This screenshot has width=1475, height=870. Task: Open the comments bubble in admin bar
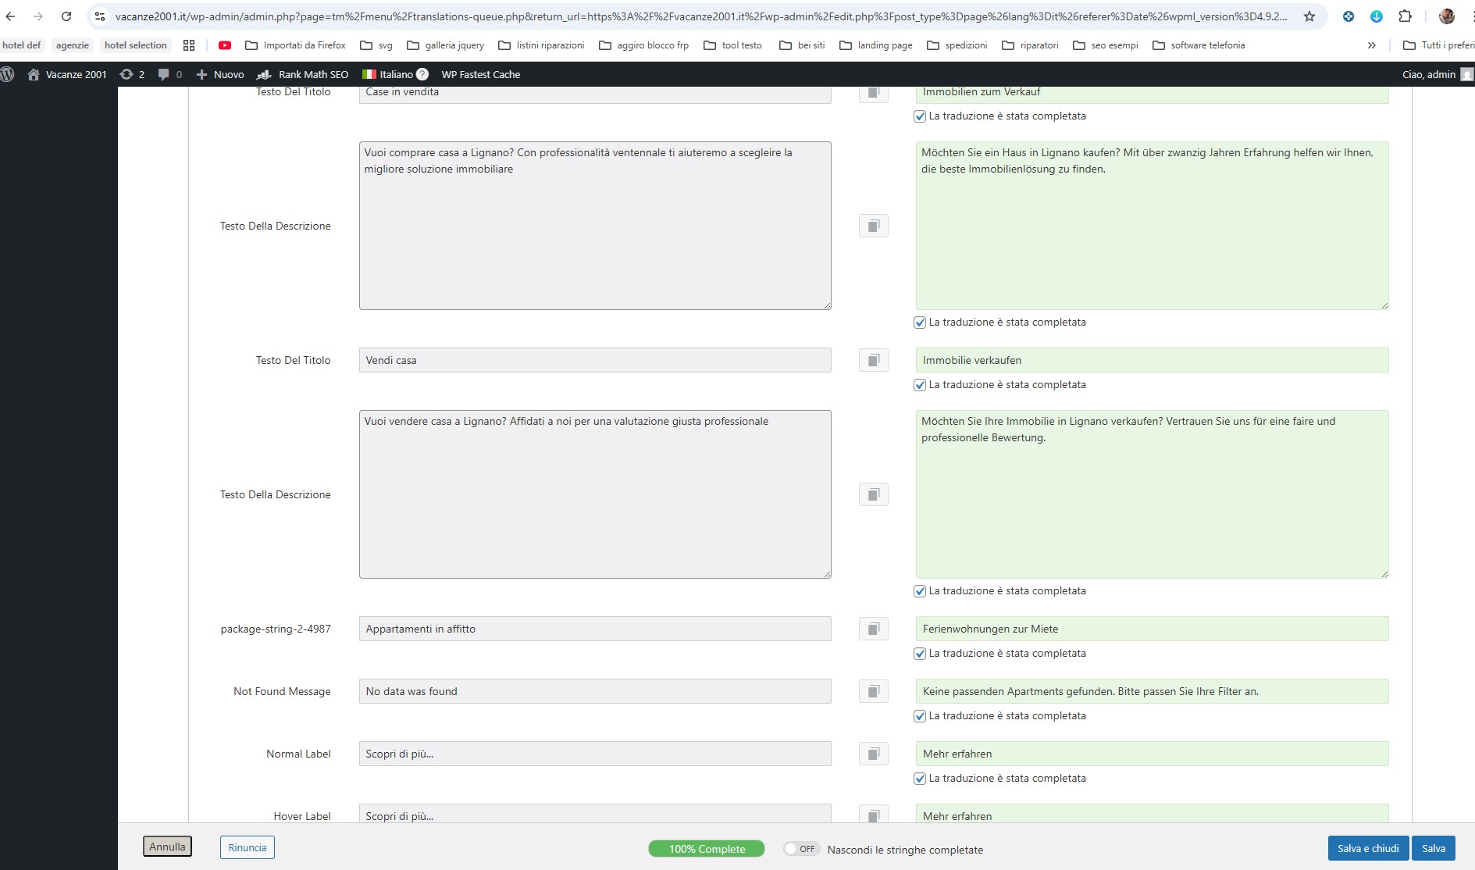(x=169, y=74)
